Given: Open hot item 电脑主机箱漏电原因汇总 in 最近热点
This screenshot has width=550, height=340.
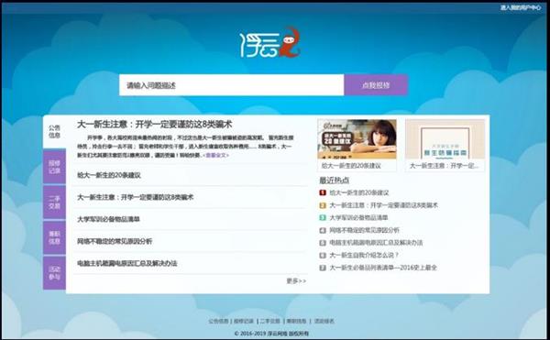Looking at the screenshot, I should (x=376, y=243).
